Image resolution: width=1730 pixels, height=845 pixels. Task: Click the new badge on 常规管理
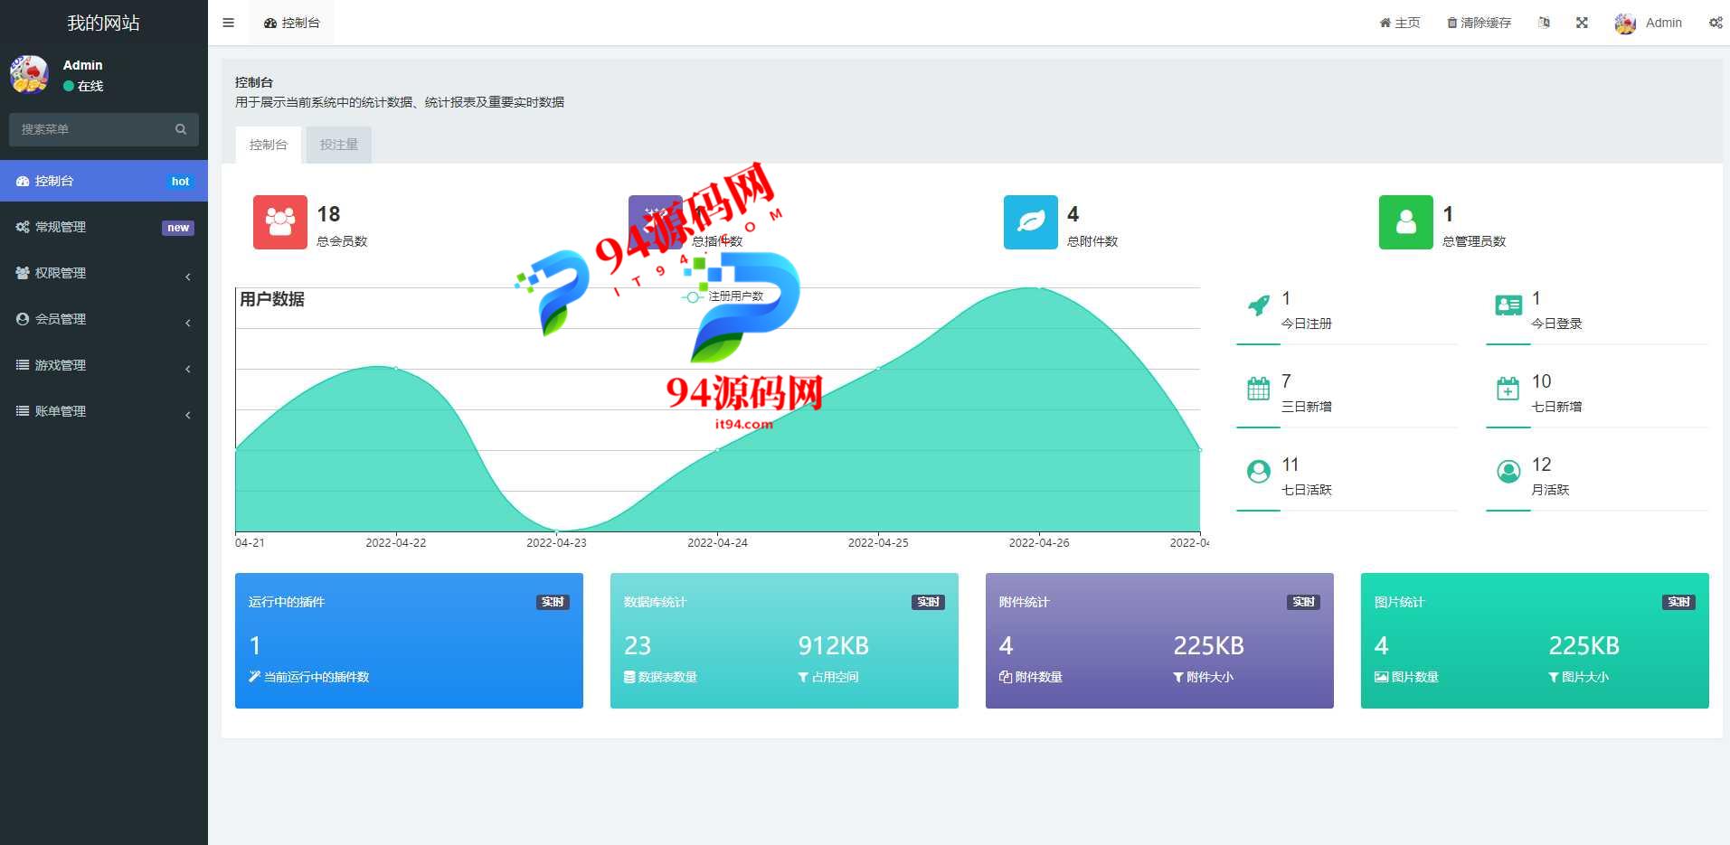click(x=178, y=228)
